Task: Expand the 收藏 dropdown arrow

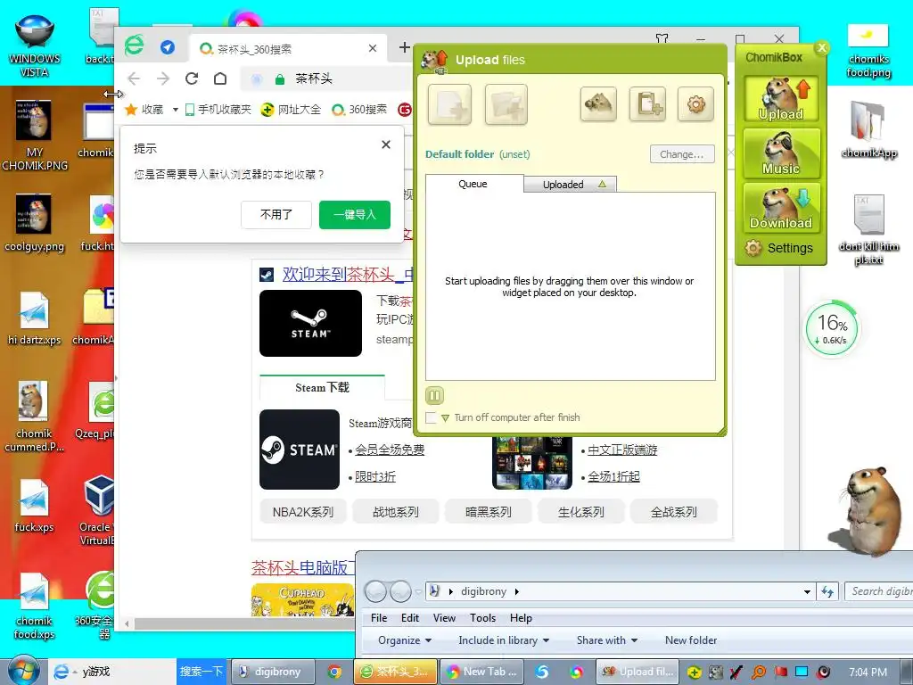Action: point(175,110)
